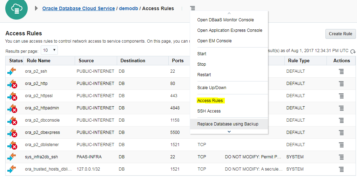Sort by the Rule Name column header
This screenshot has height=180, width=357.
(39, 60)
